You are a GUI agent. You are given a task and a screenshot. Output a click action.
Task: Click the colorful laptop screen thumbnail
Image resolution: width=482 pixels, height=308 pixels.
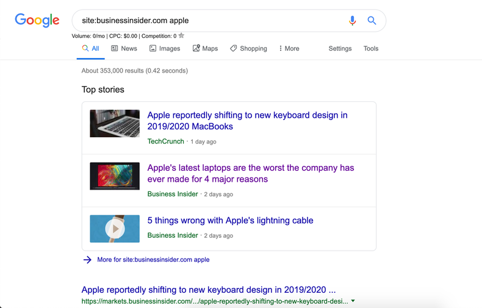tap(115, 176)
